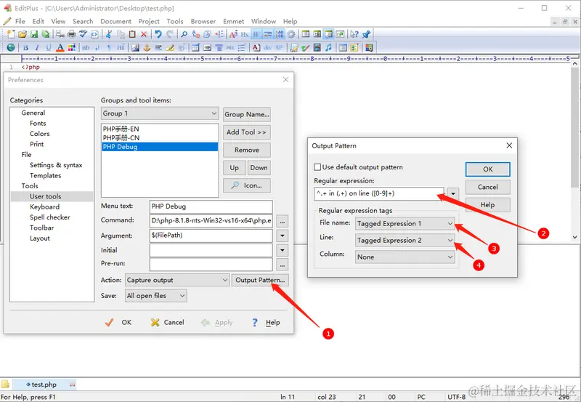Open the File menu
This screenshot has height=402, width=581.
(x=20, y=21)
